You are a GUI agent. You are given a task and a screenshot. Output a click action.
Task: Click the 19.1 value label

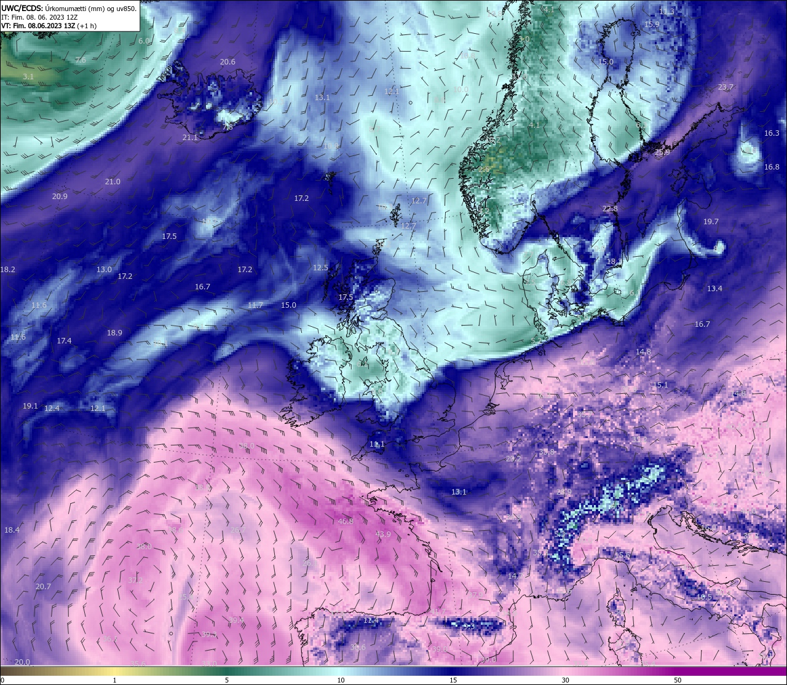(x=30, y=405)
